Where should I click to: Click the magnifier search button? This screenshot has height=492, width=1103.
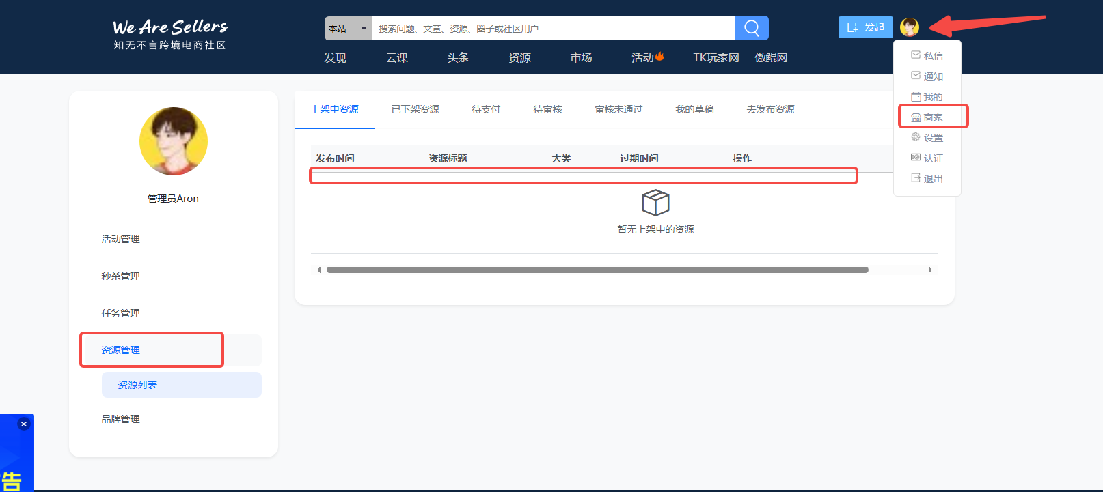tap(751, 28)
